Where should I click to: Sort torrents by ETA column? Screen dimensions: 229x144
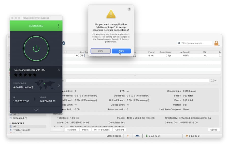[x=205, y=52]
